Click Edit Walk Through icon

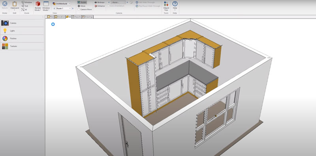pos(137,2)
